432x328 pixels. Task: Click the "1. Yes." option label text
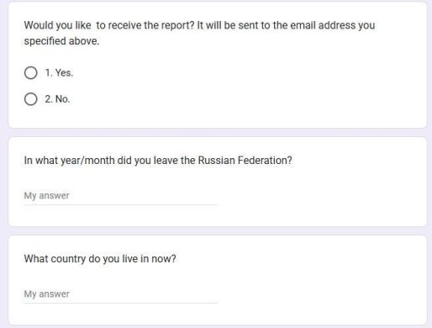pos(59,73)
